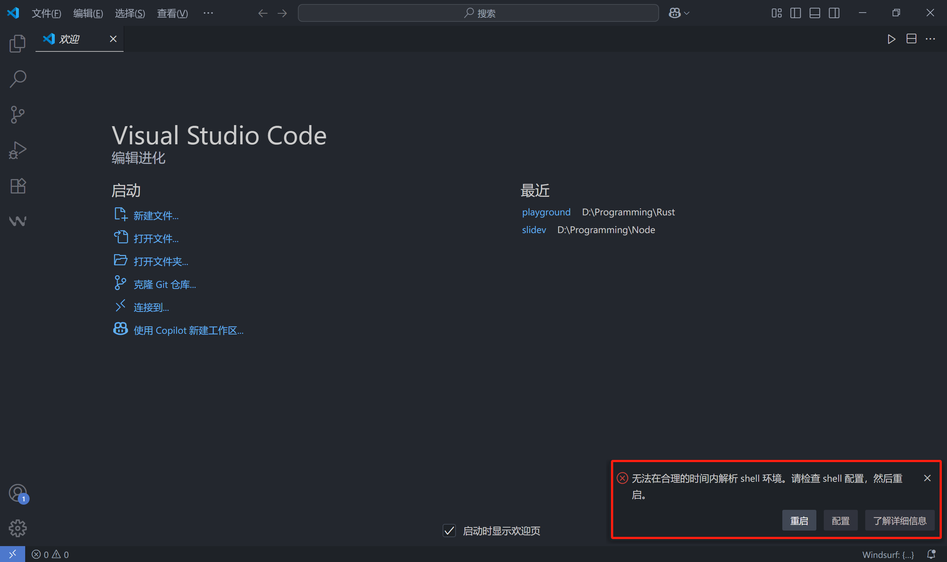Open Source Control view
Image resolution: width=947 pixels, height=562 pixels.
coord(17,114)
